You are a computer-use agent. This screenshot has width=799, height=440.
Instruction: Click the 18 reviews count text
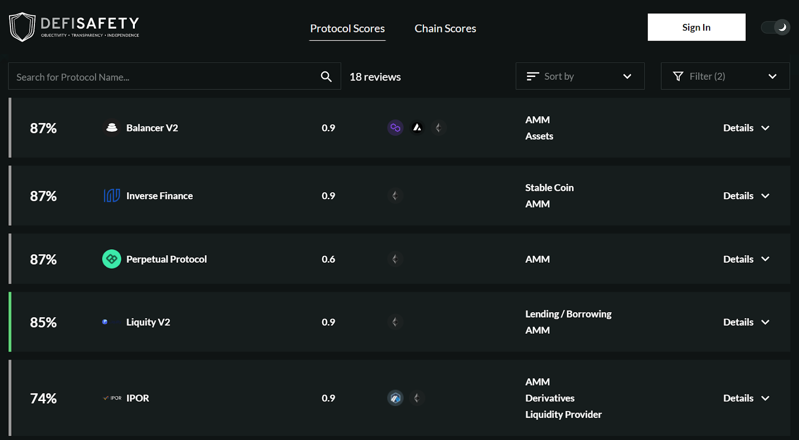point(375,77)
